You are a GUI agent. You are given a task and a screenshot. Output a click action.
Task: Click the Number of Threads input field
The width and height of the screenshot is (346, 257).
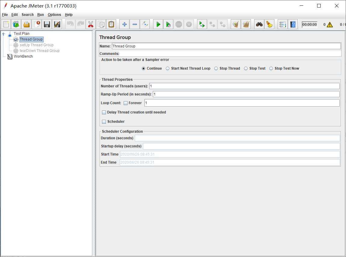(x=244, y=86)
